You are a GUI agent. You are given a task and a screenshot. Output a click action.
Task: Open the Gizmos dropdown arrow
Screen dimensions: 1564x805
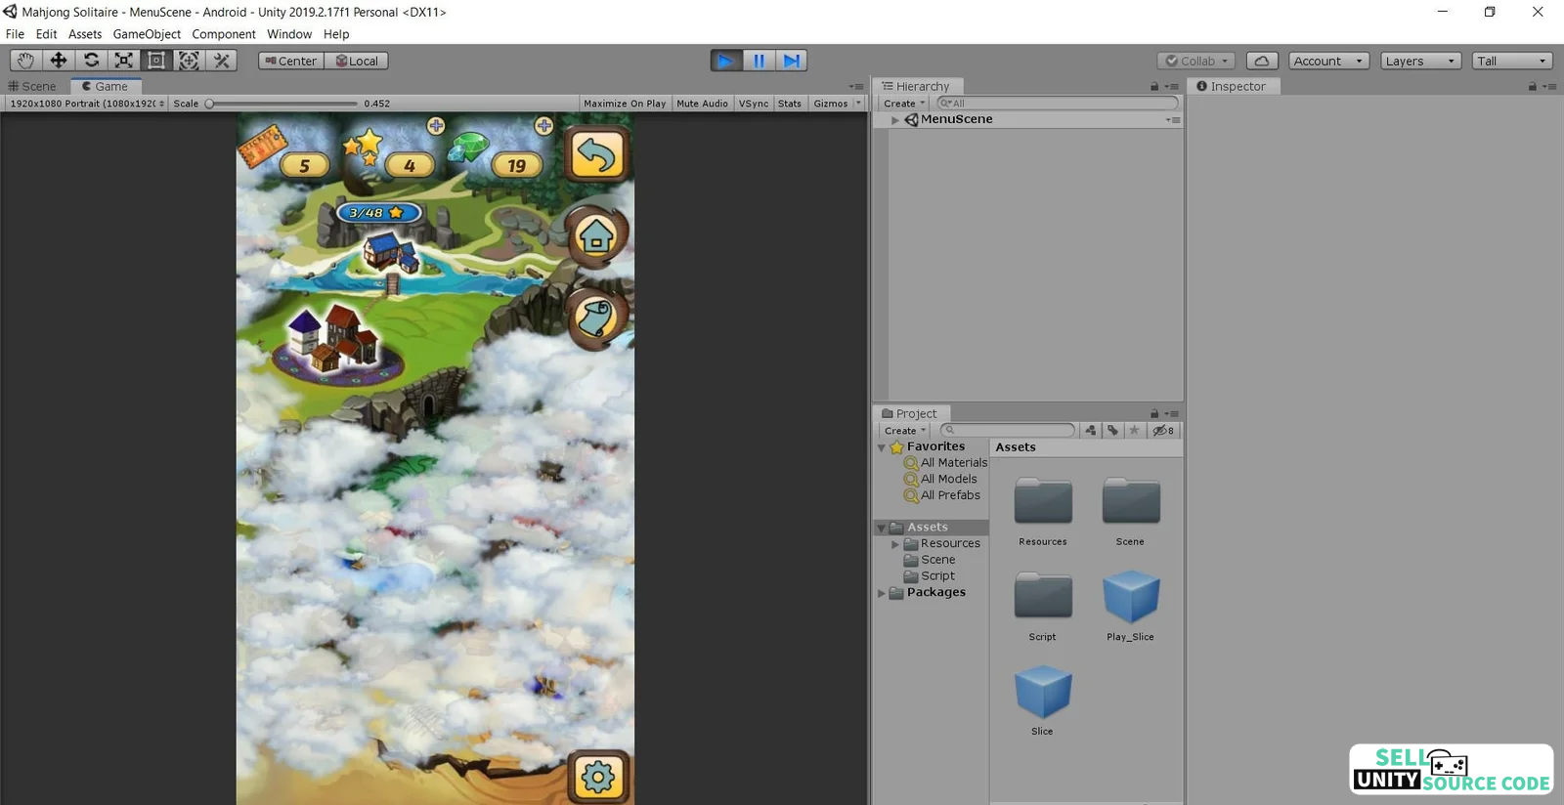pos(858,104)
